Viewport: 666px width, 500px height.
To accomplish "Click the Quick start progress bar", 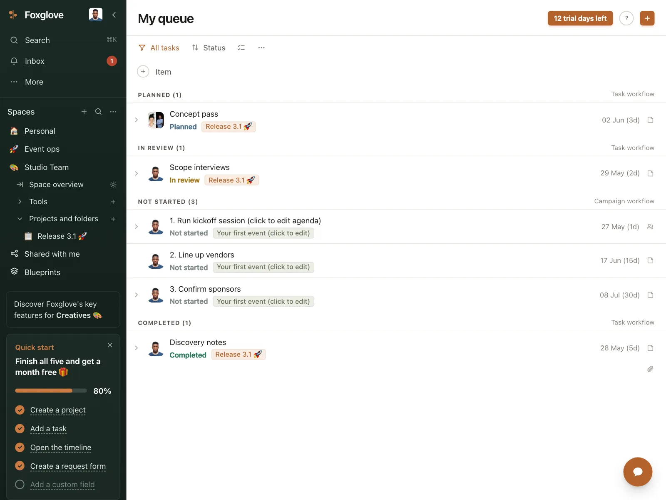I will (x=51, y=391).
